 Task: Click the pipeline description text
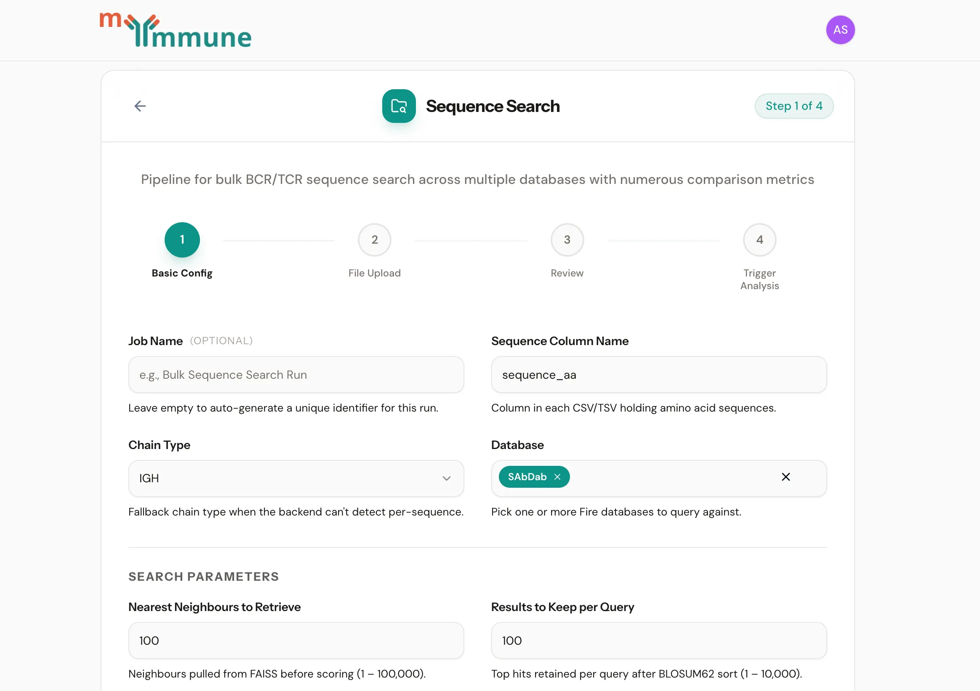point(477,179)
